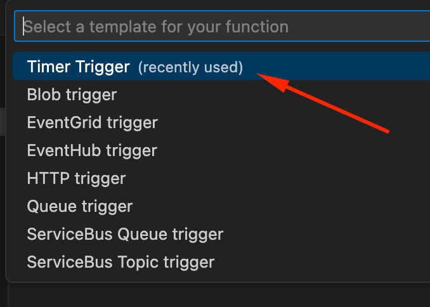This screenshot has width=430, height=307.
Task: Select the Timer Trigger template
Action: [x=221, y=66]
